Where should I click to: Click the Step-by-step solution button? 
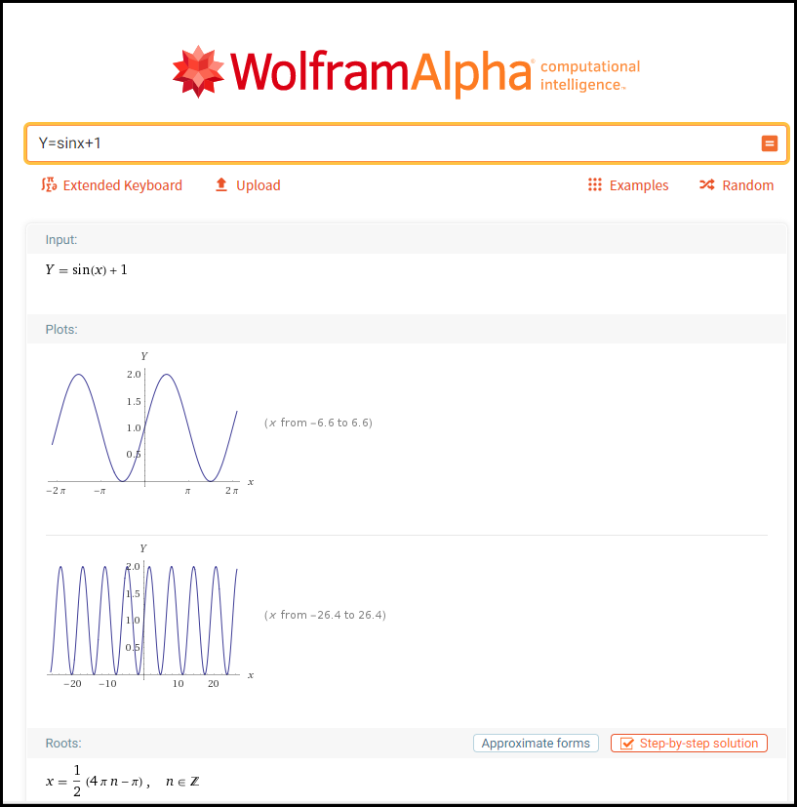click(689, 744)
